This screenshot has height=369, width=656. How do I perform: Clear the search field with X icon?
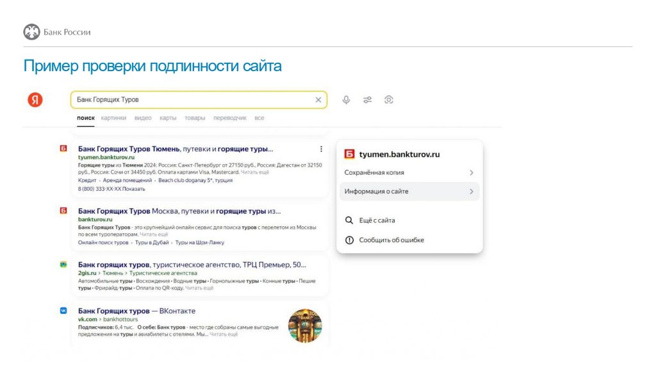coord(318,99)
